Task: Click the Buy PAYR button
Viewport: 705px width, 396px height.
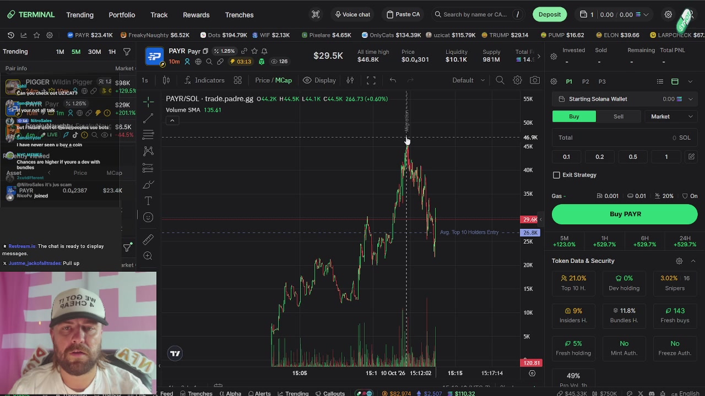Action: [x=625, y=214]
